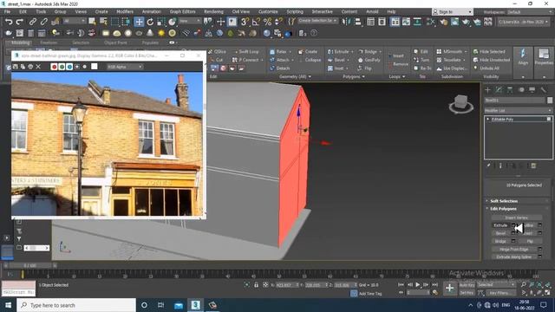Click clear X icon in image viewer toolbar
Image resolution: width=555 pixels, height=312 pixels.
click(38, 67)
